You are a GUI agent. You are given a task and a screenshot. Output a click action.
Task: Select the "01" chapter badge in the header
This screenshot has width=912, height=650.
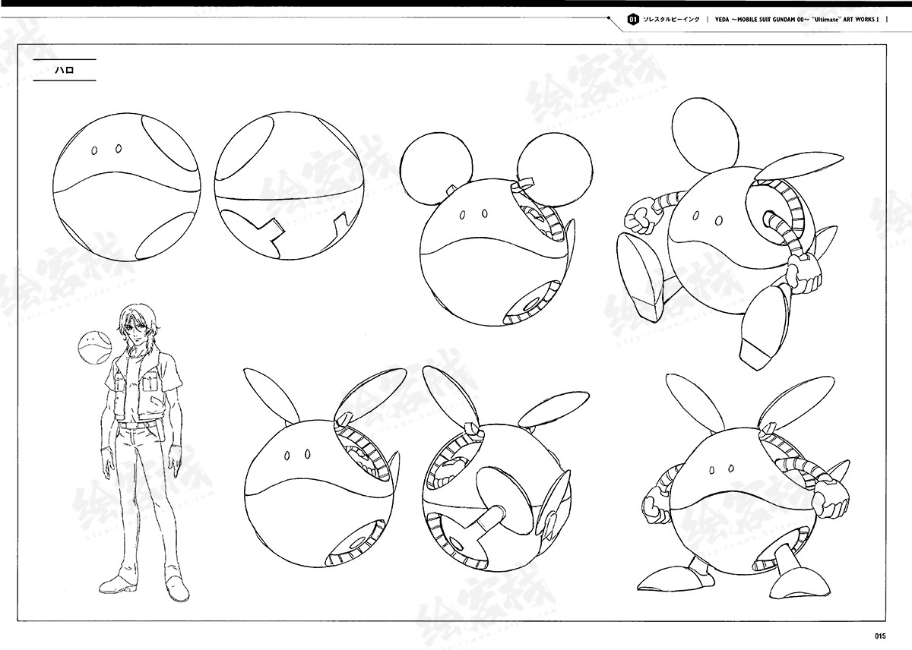tap(632, 19)
